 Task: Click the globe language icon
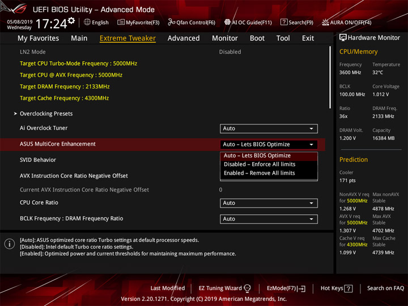pyautogui.click(x=87, y=22)
